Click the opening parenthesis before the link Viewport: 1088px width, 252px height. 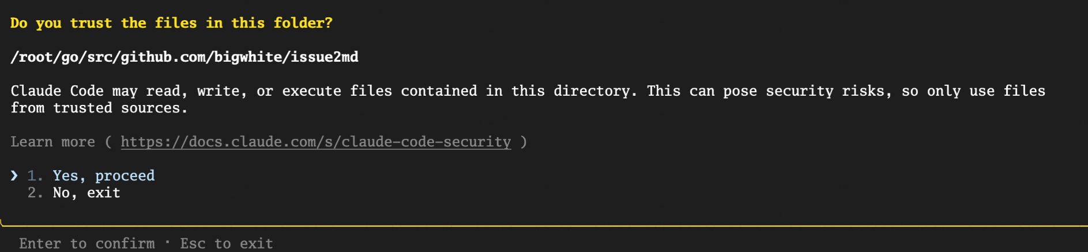108,142
